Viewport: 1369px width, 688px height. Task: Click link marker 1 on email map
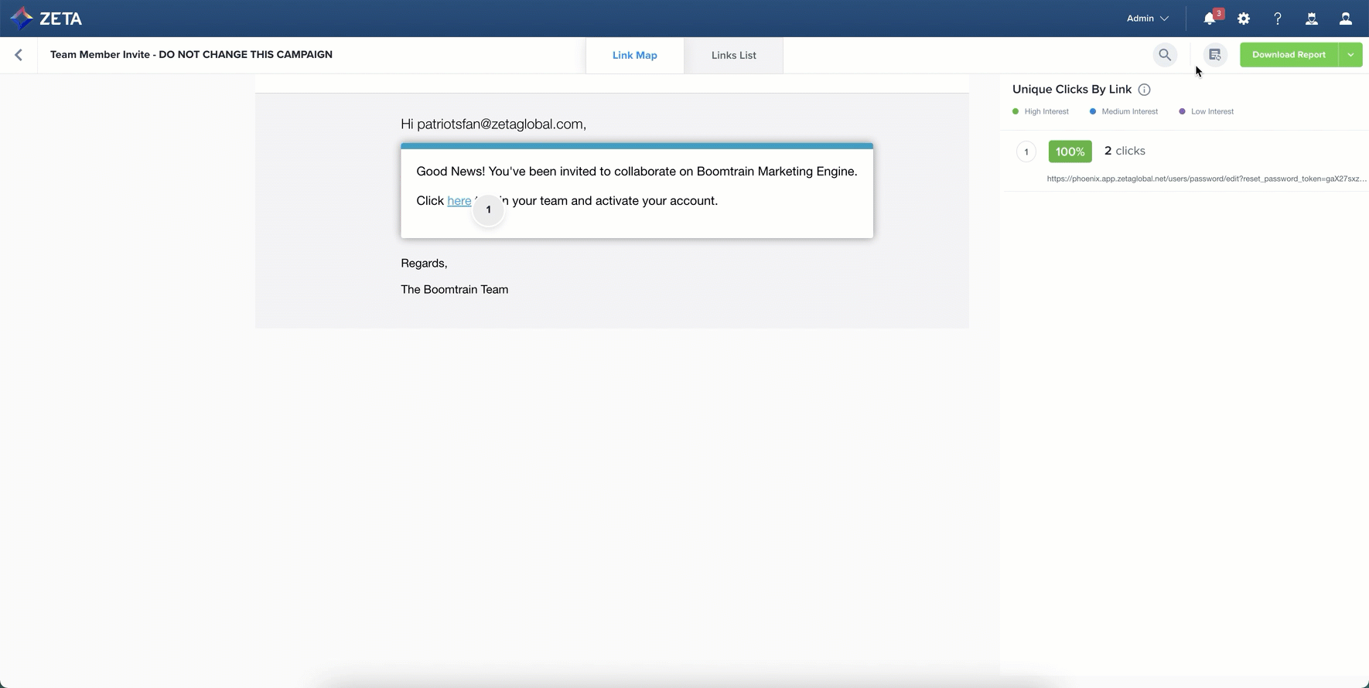point(488,209)
